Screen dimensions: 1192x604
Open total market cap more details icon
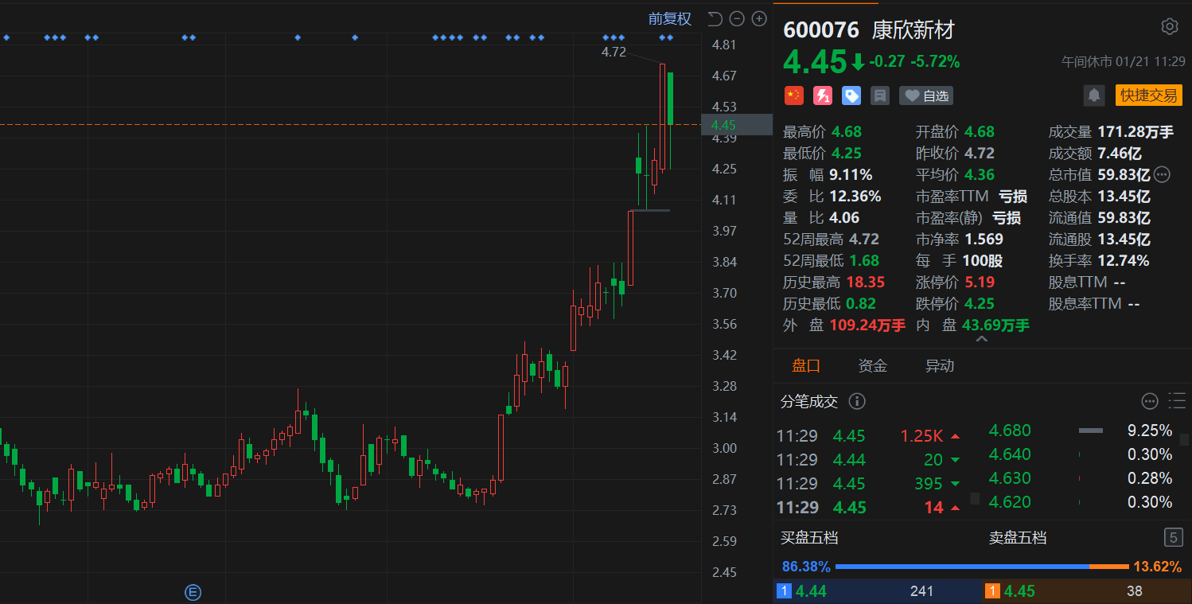[1162, 174]
